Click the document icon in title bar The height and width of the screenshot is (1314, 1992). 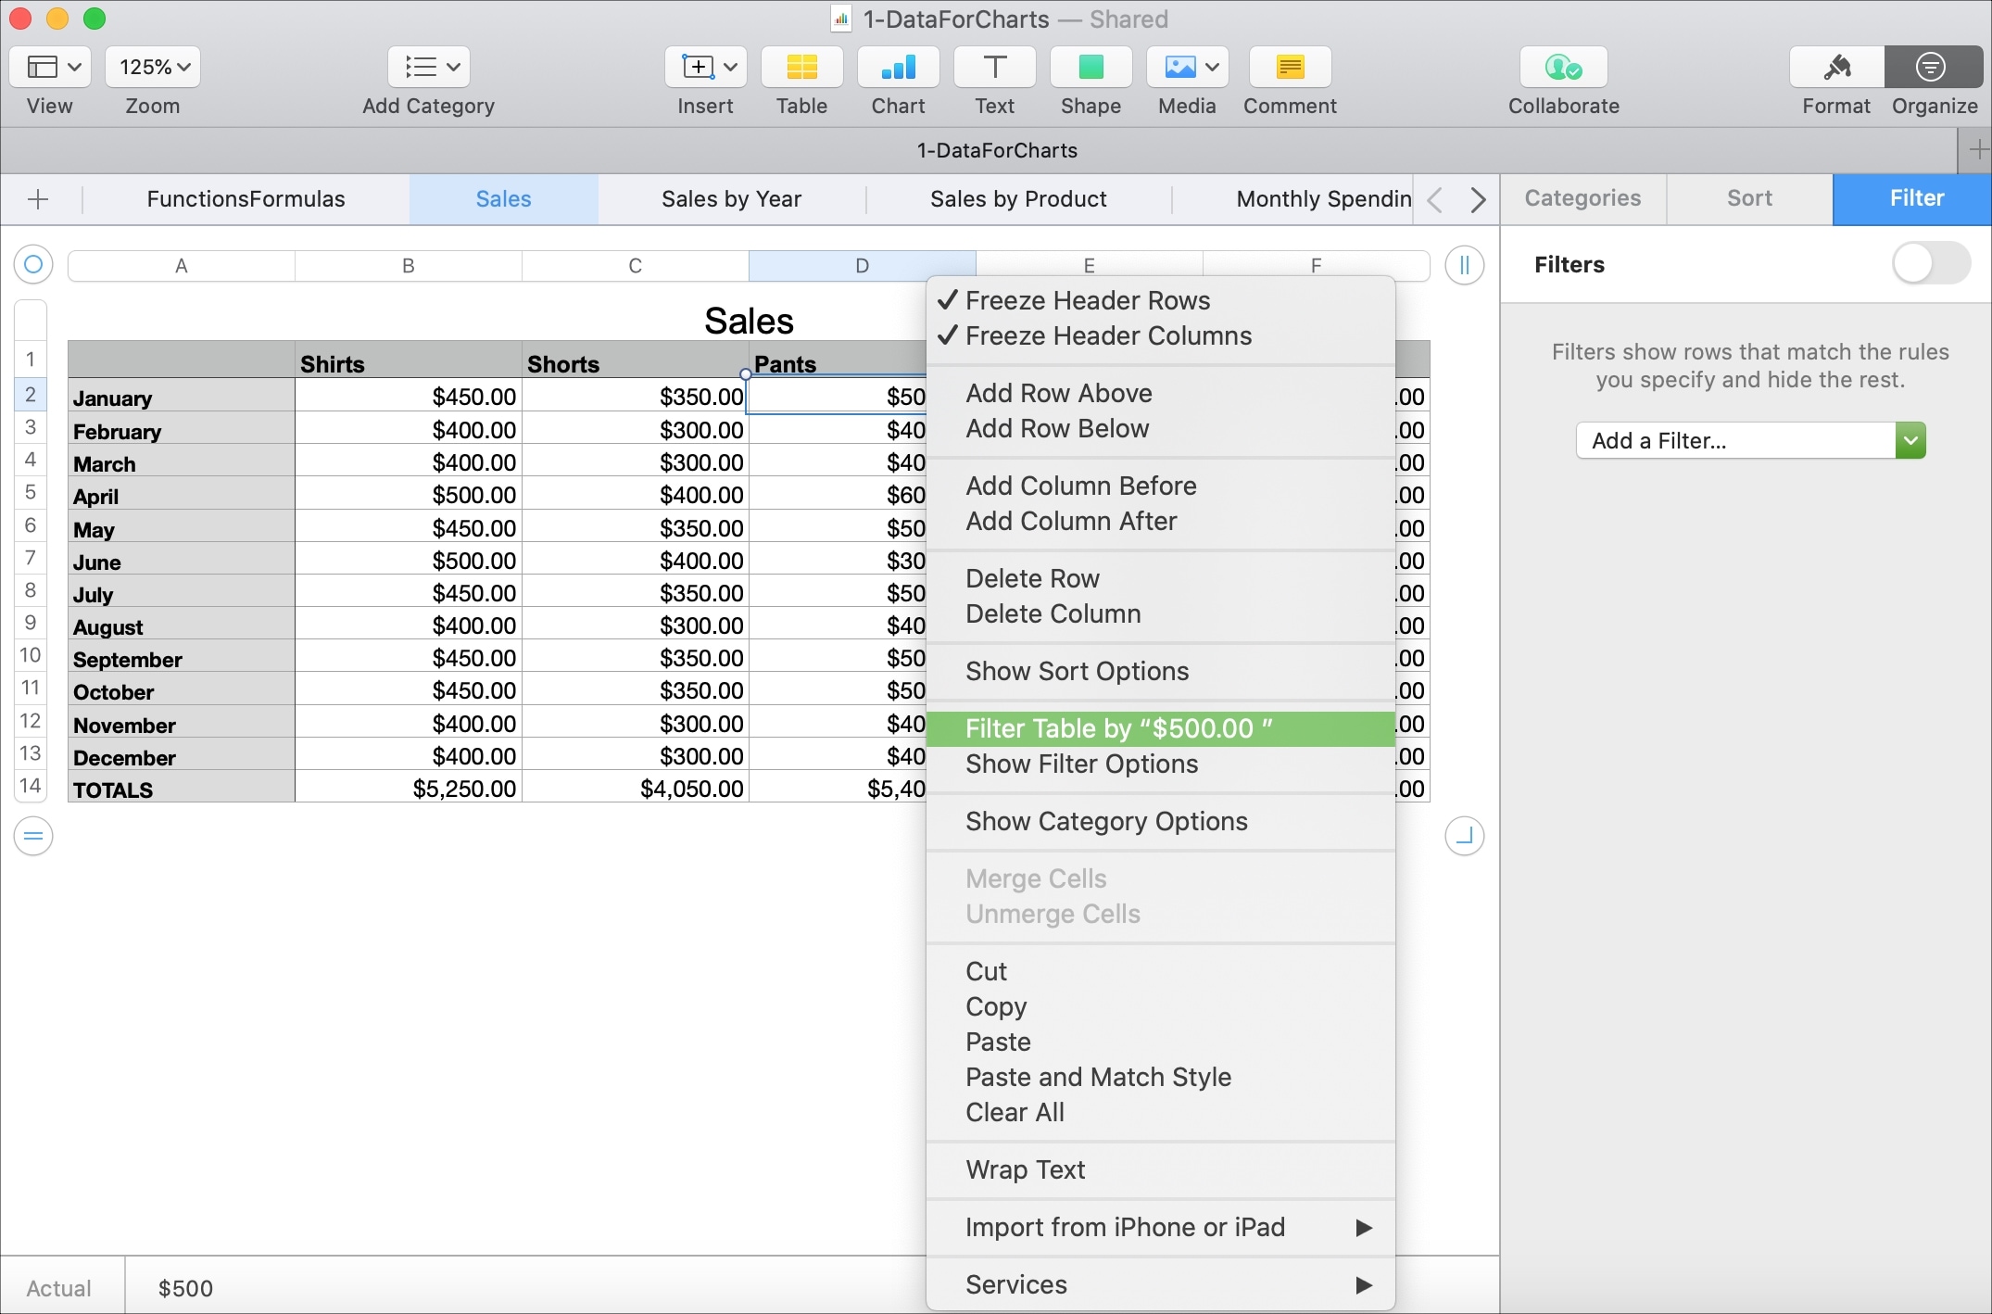pyautogui.click(x=840, y=19)
